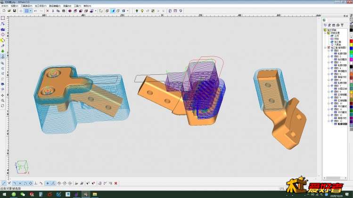Screen dimensions: 353x198
Task: Click the undo arrow in the toolbar
Action: (x=35, y=11)
